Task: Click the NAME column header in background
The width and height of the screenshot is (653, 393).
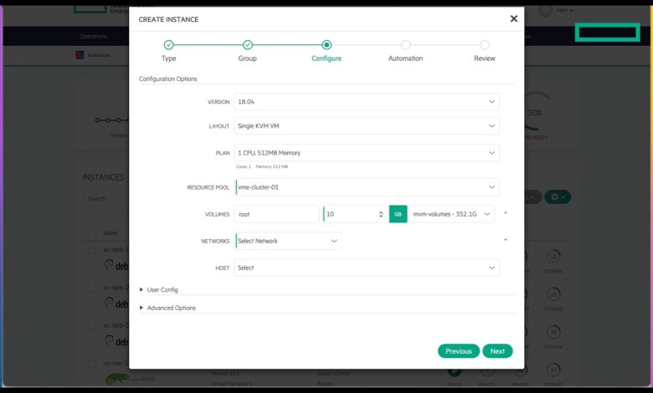Action: point(111,233)
